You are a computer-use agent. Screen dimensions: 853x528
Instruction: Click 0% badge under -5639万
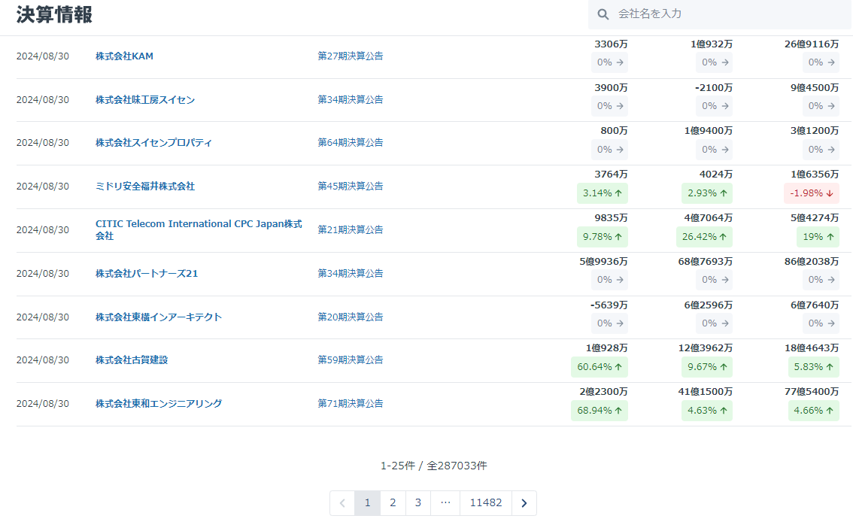click(x=610, y=323)
